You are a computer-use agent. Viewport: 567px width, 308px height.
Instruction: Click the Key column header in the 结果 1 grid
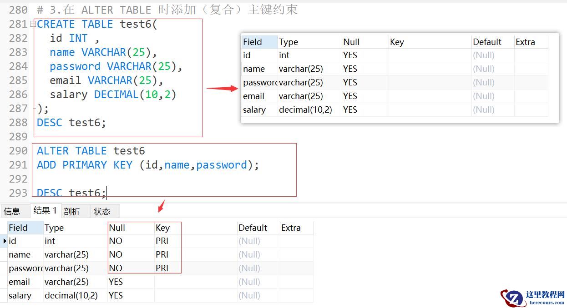point(196,228)
